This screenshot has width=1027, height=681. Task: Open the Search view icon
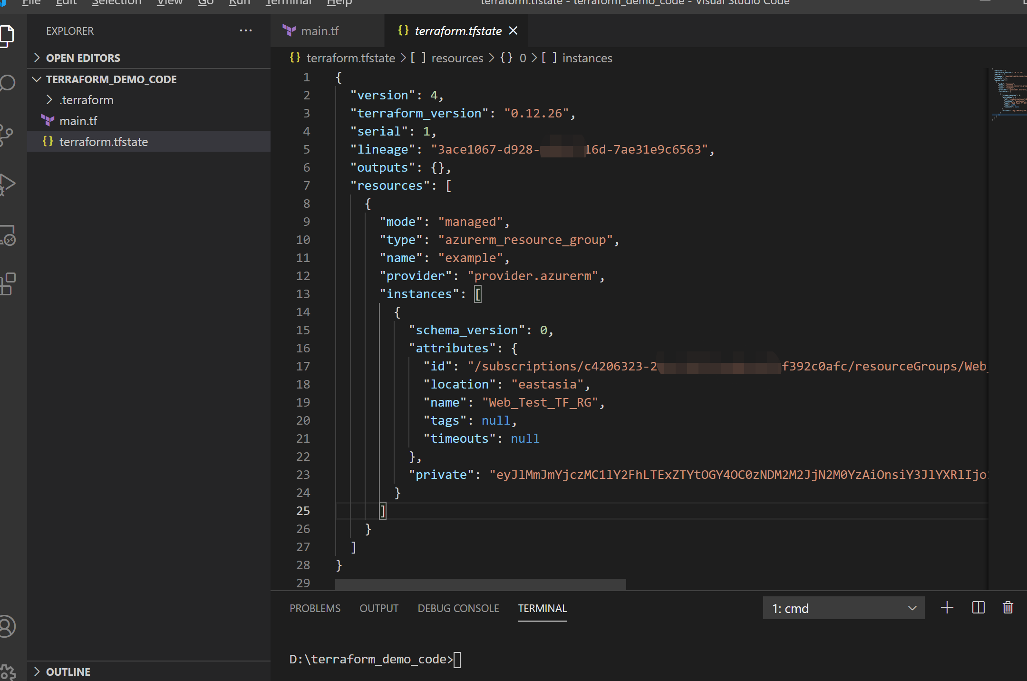pyautogui.click(x=8, y=83)
